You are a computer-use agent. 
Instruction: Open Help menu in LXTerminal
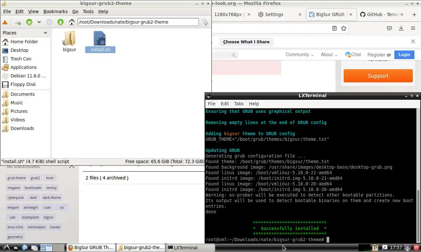(x=254, y=104)
